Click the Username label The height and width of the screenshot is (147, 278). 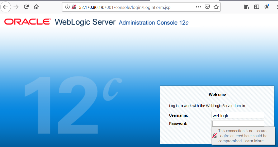(x=179, y=116)
